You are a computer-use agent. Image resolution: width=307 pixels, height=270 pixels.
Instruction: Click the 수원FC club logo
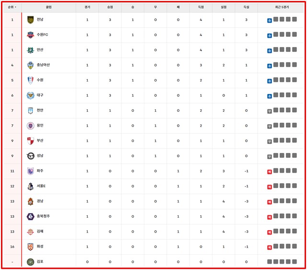(x=31, y=35)
